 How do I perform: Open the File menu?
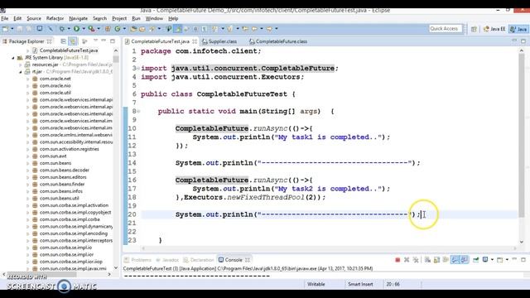(x=4, y=18)
